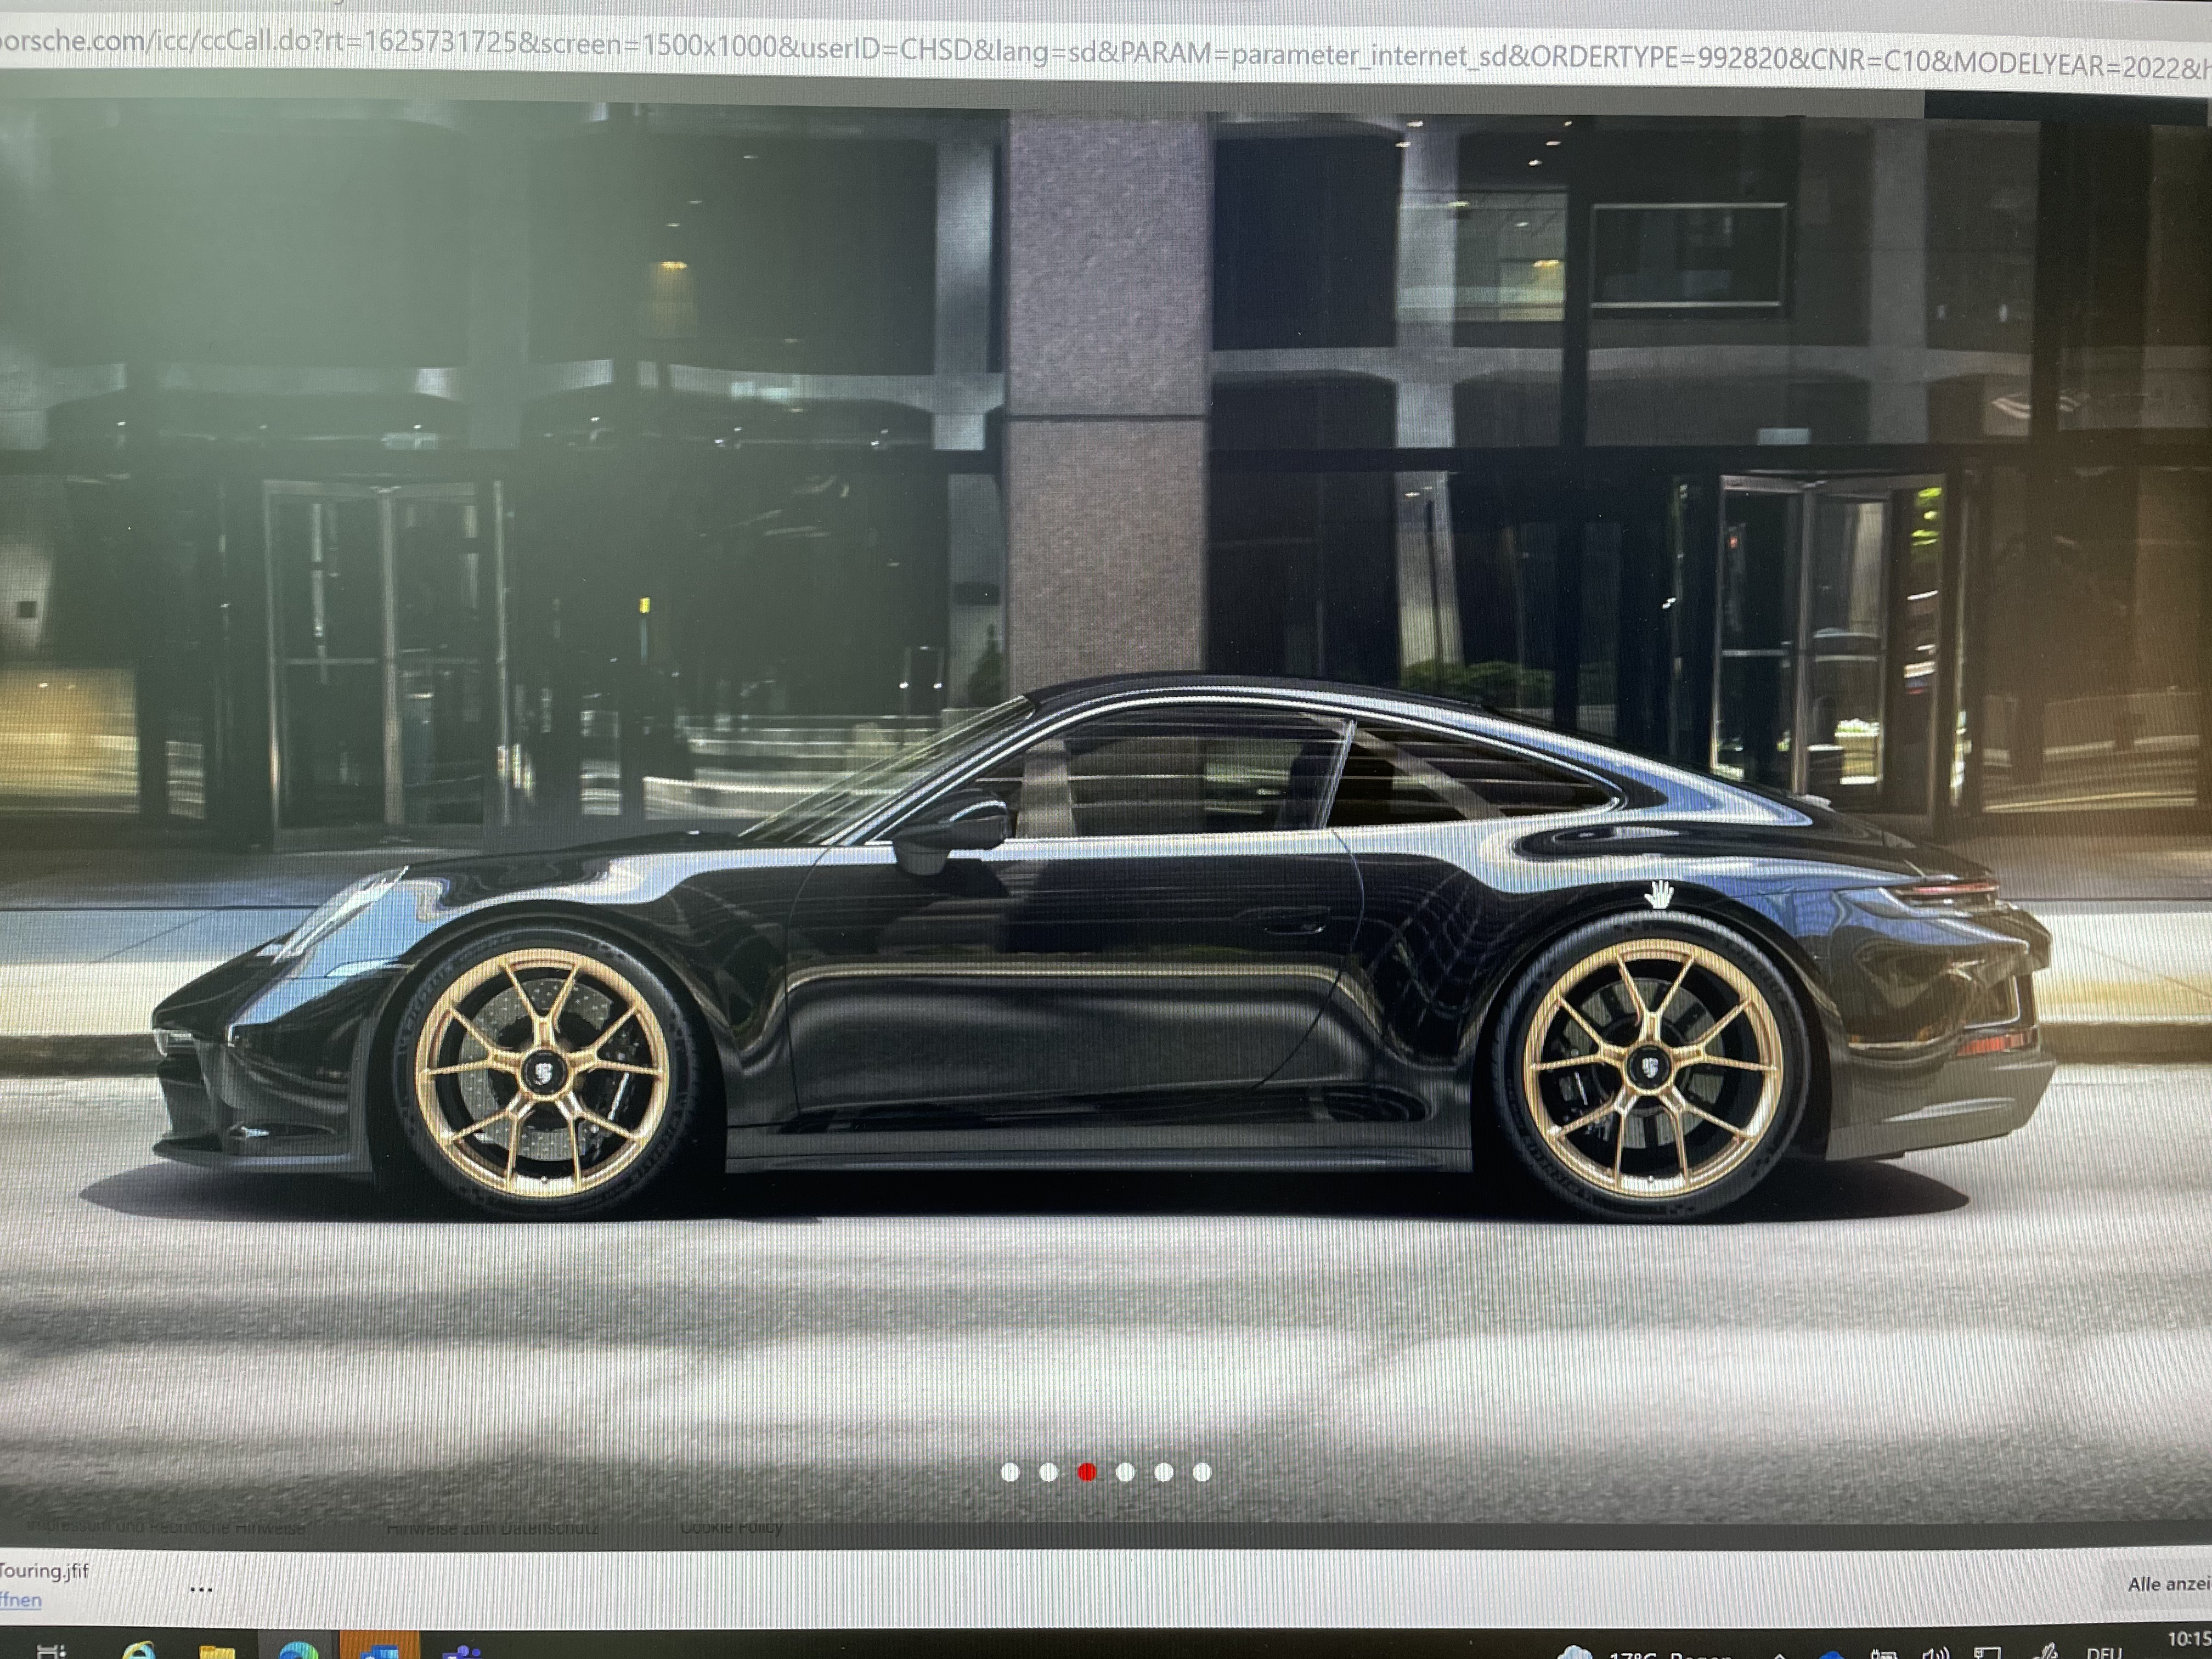The height and width of the screenshot is (1659, 2212).
Task: Launch Internet Explorer from the taskbar
Action: (x=138, y=1650)
